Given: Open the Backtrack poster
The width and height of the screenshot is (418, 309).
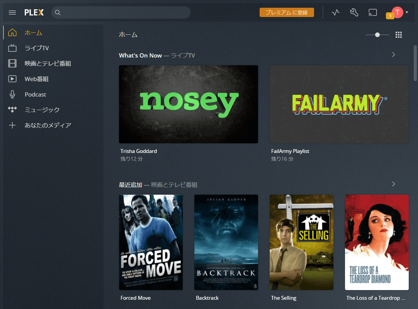Looking at the screenshot, I should pyautogui.click(x=226, y=242).
